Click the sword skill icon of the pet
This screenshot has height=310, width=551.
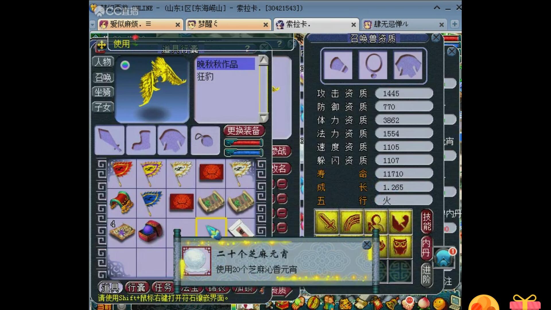327,222
